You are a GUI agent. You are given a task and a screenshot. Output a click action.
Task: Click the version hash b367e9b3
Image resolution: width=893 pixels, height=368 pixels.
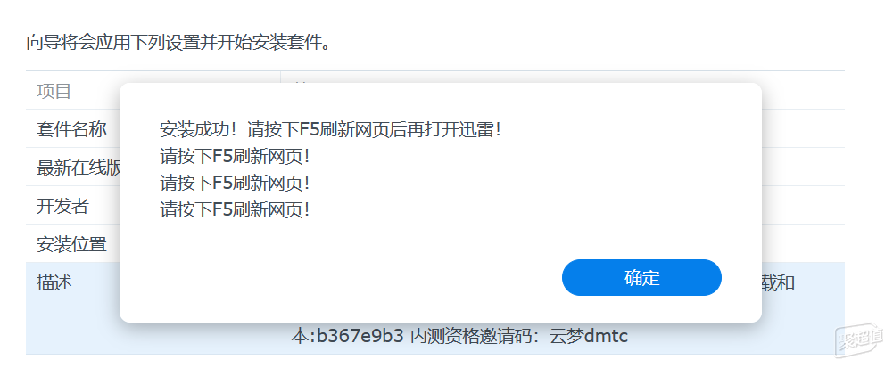(x=360, y=336)
